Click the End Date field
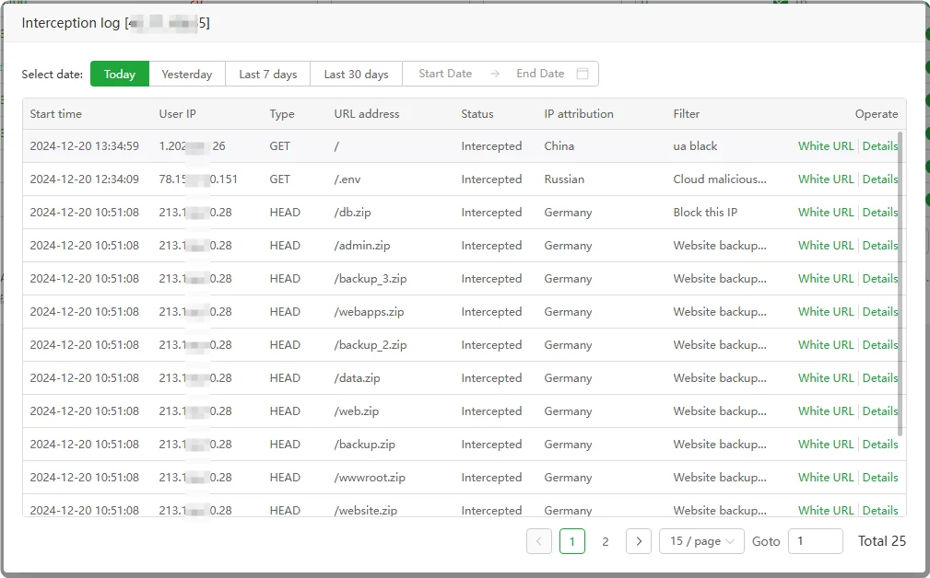Screen dimensions: 930x578 click(x=539, y=74)
